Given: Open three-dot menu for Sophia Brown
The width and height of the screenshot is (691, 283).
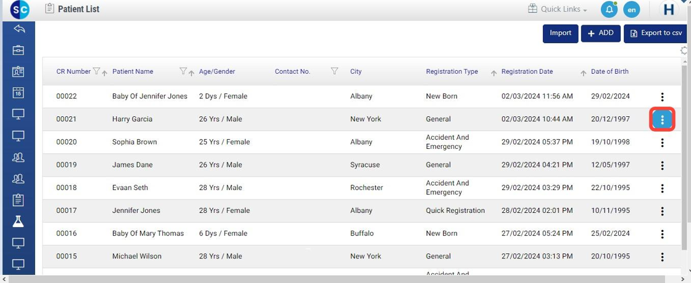Looking at the screenshot, I should [662, 143].
